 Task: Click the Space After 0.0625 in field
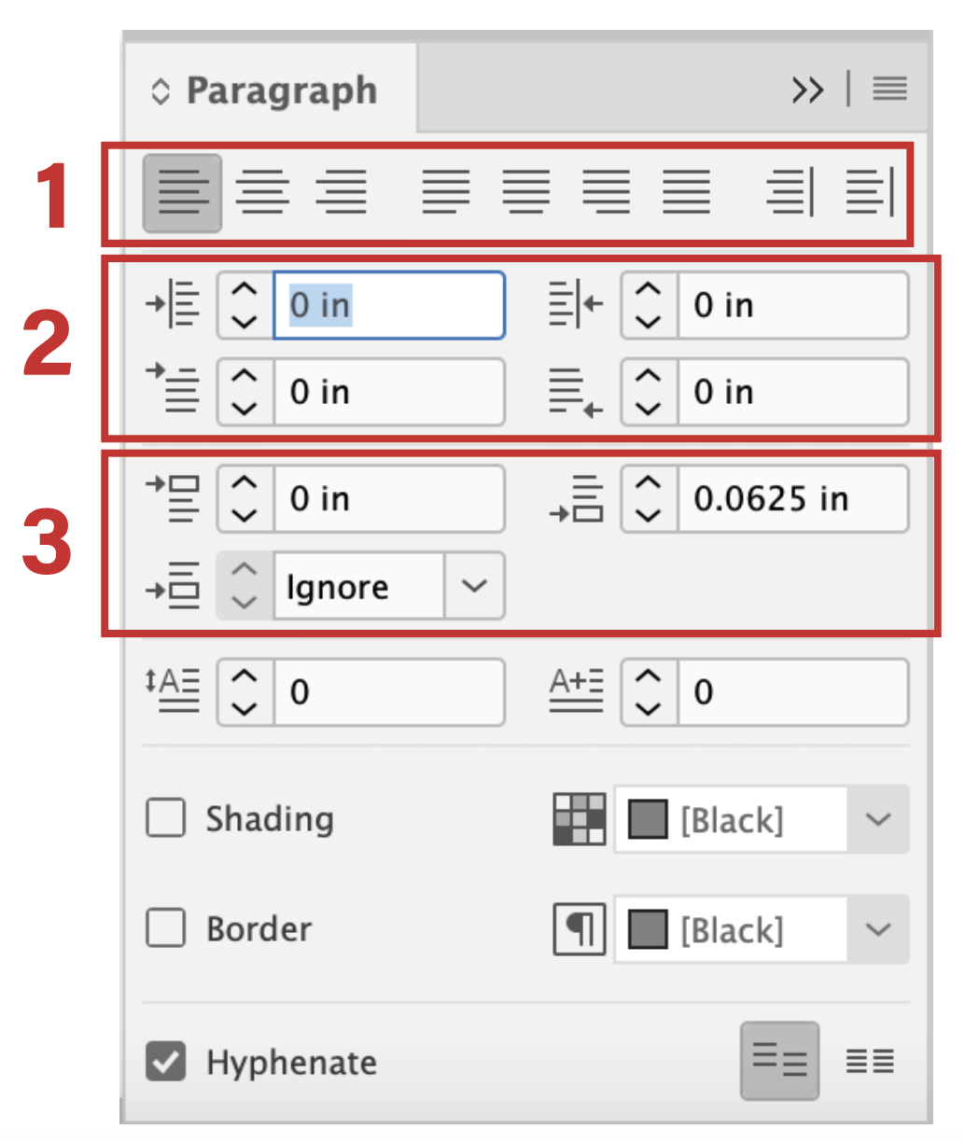792,498
